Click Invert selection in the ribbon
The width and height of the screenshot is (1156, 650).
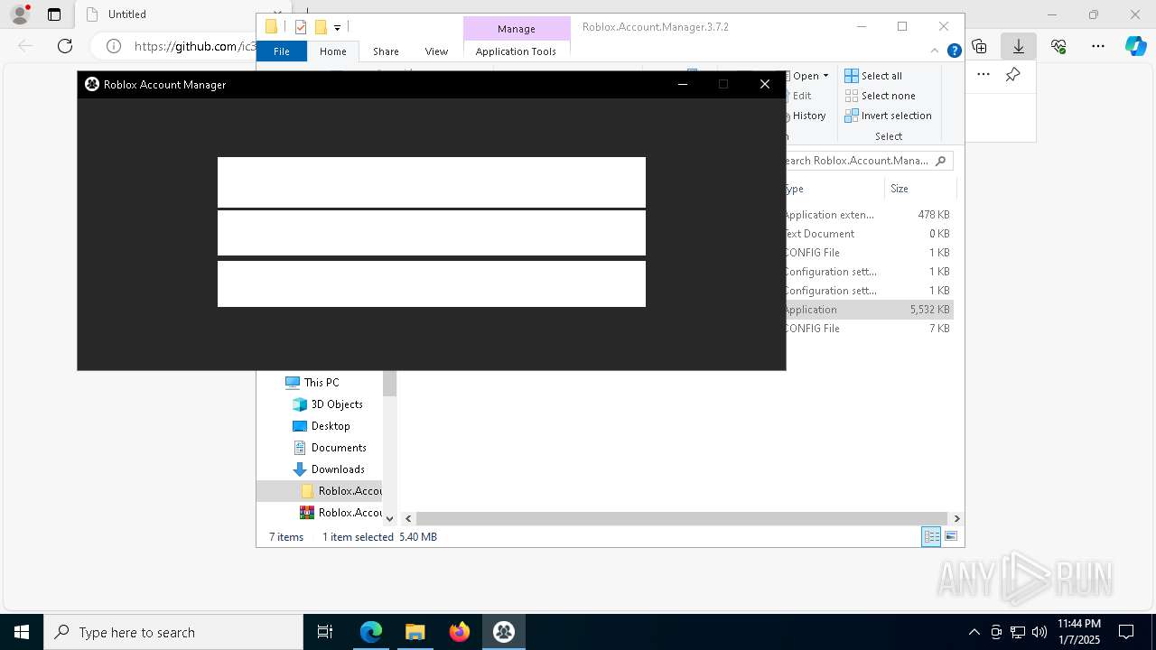pos(888,116)
